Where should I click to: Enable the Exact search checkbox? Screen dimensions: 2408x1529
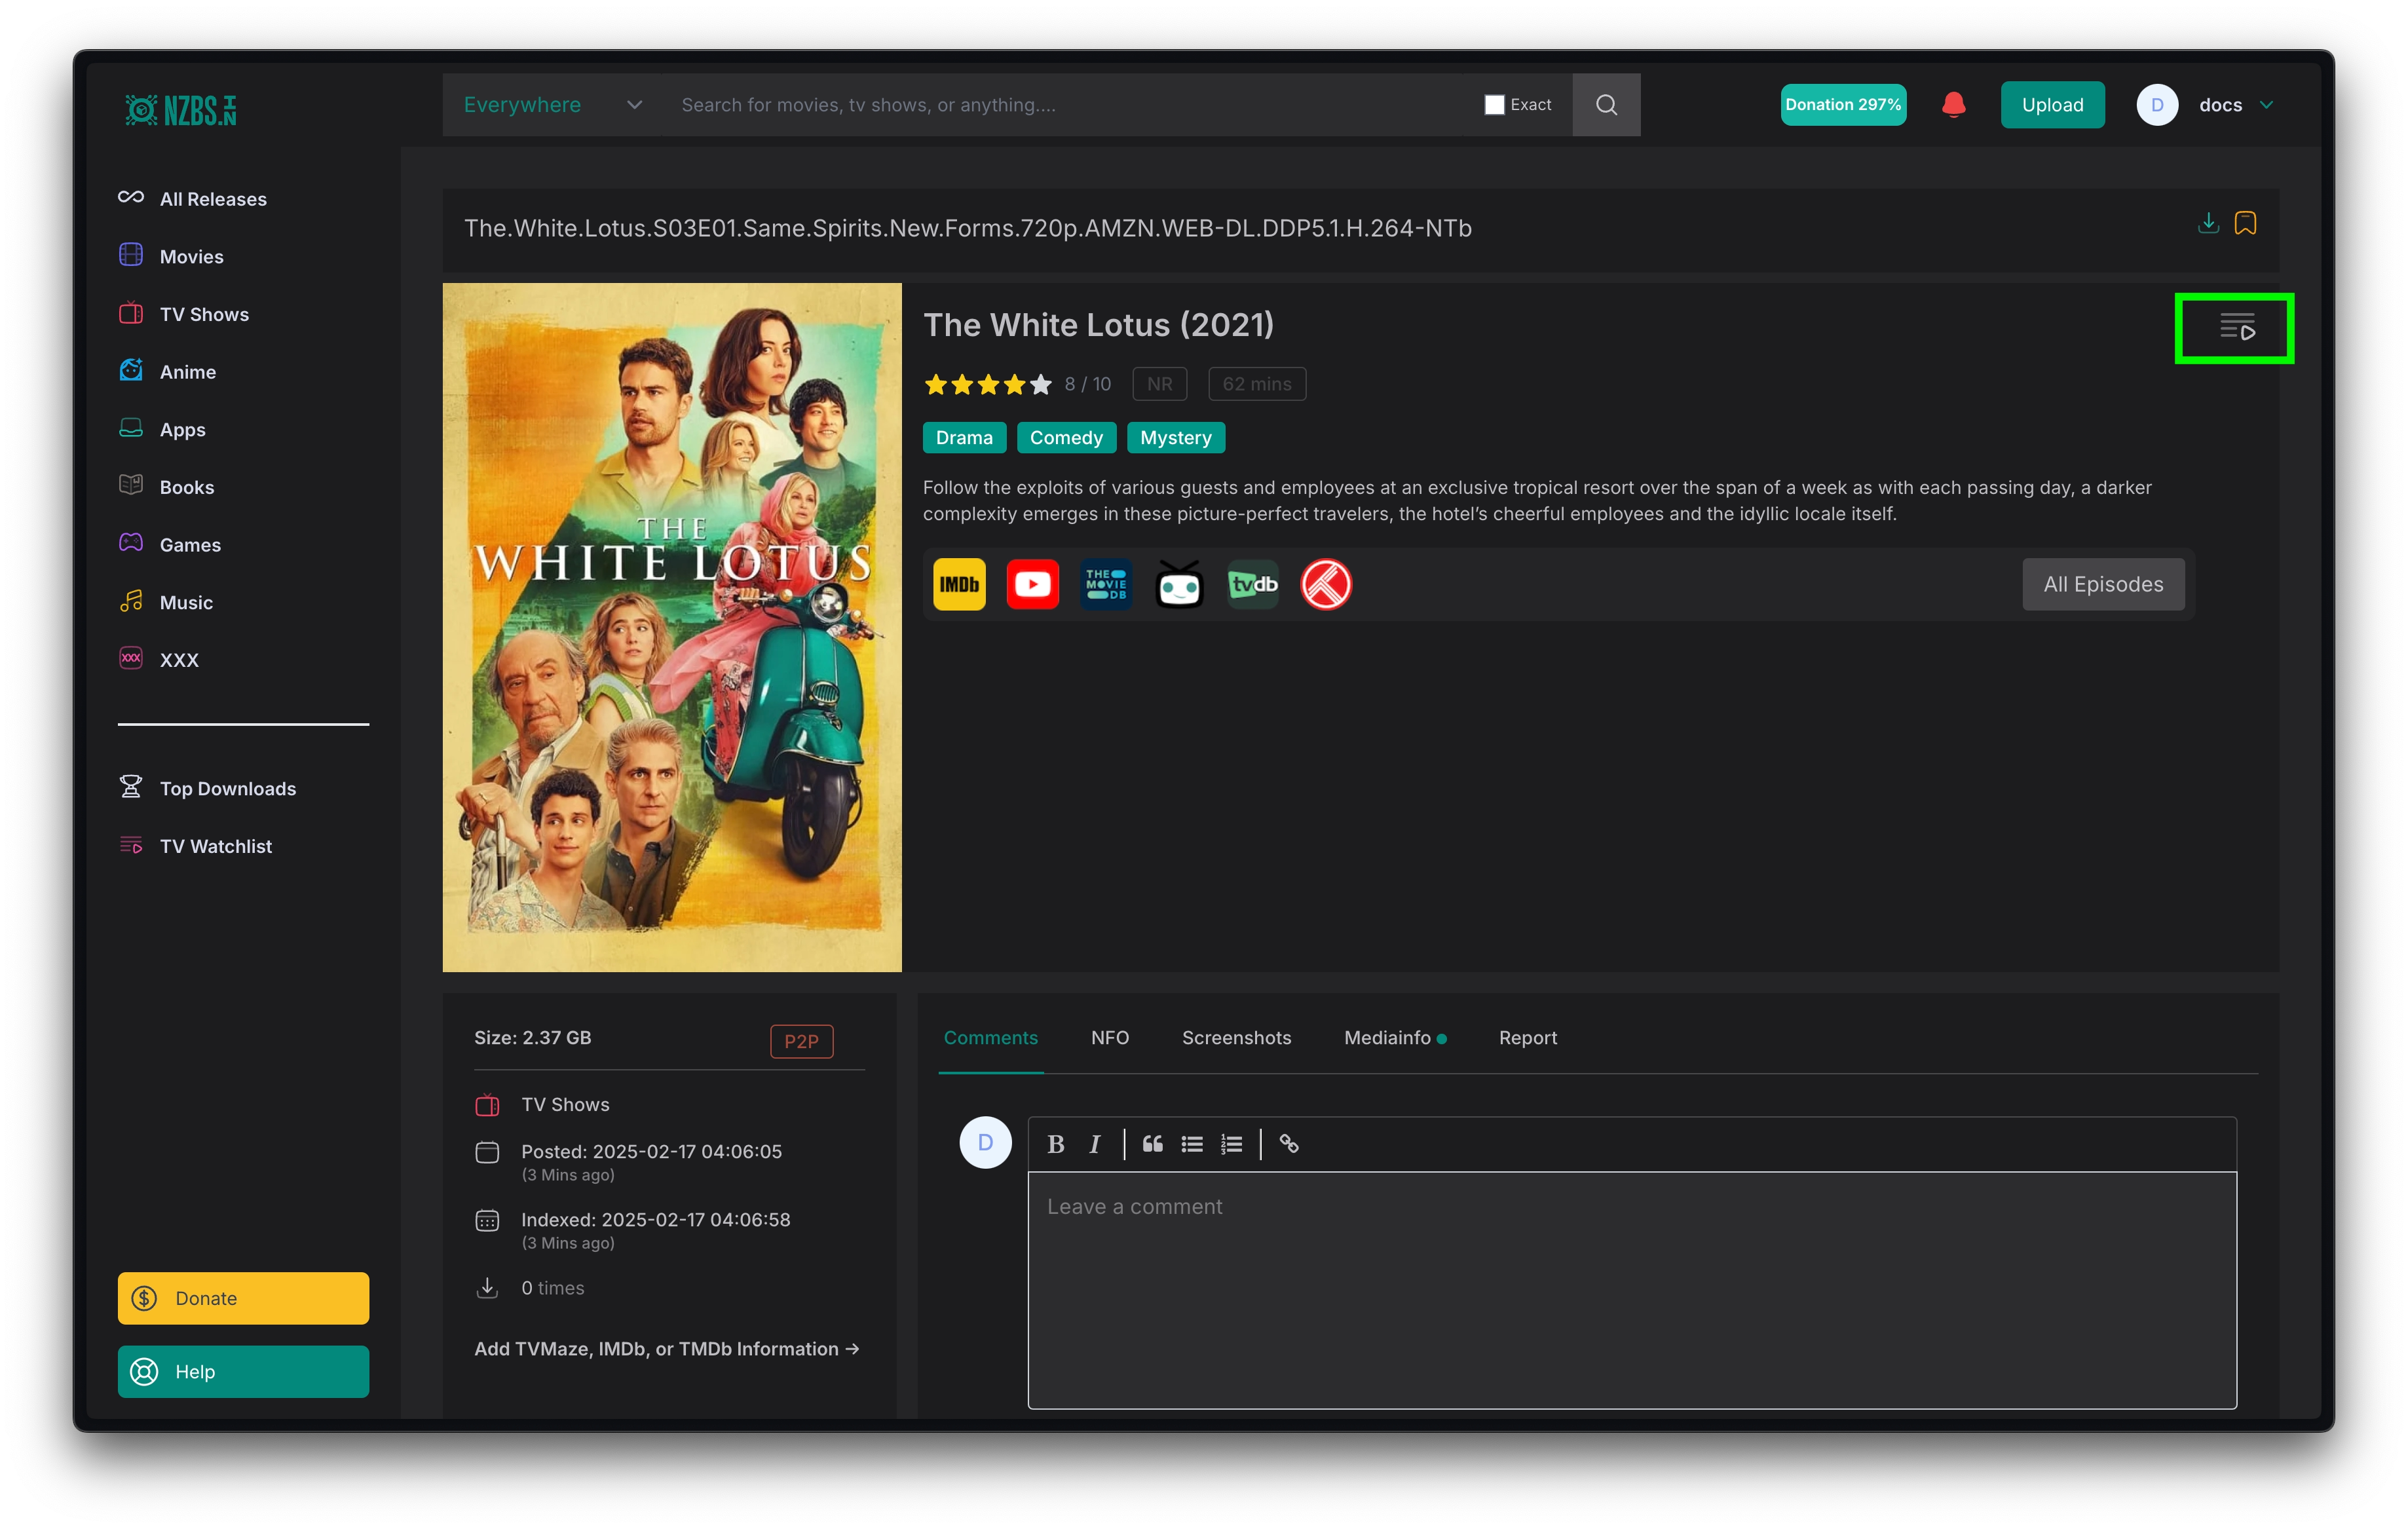pos(1494,105)
